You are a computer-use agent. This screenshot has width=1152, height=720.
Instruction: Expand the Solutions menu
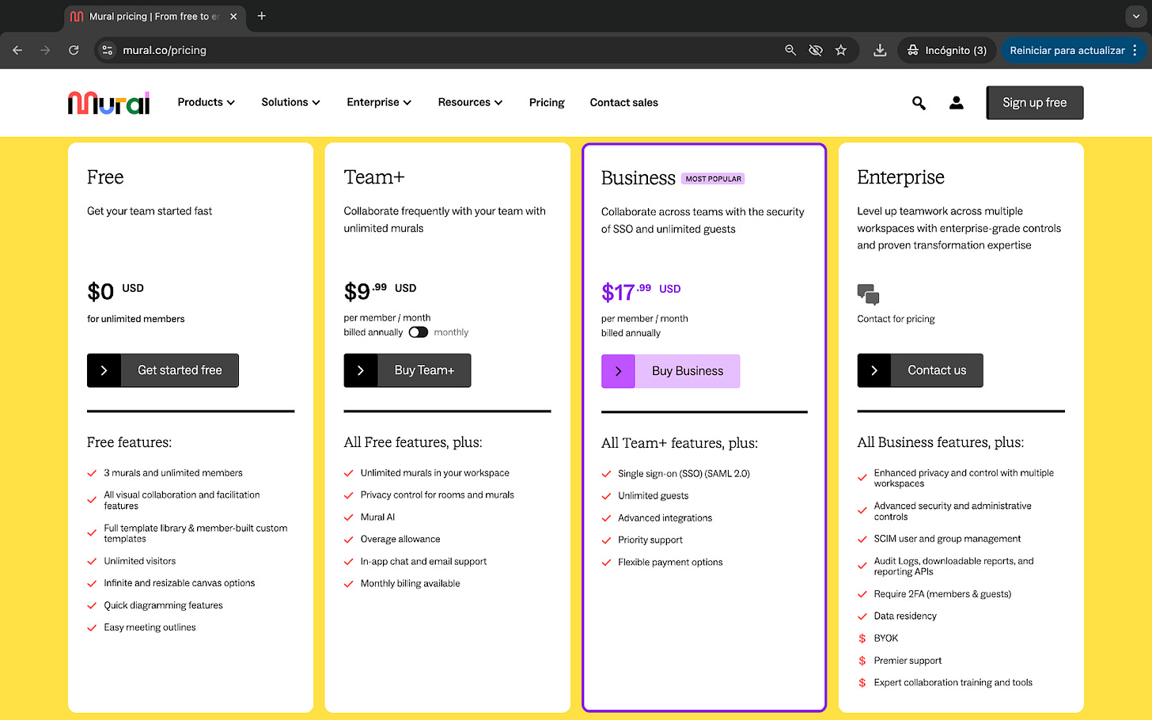click(x=290, y=102)
